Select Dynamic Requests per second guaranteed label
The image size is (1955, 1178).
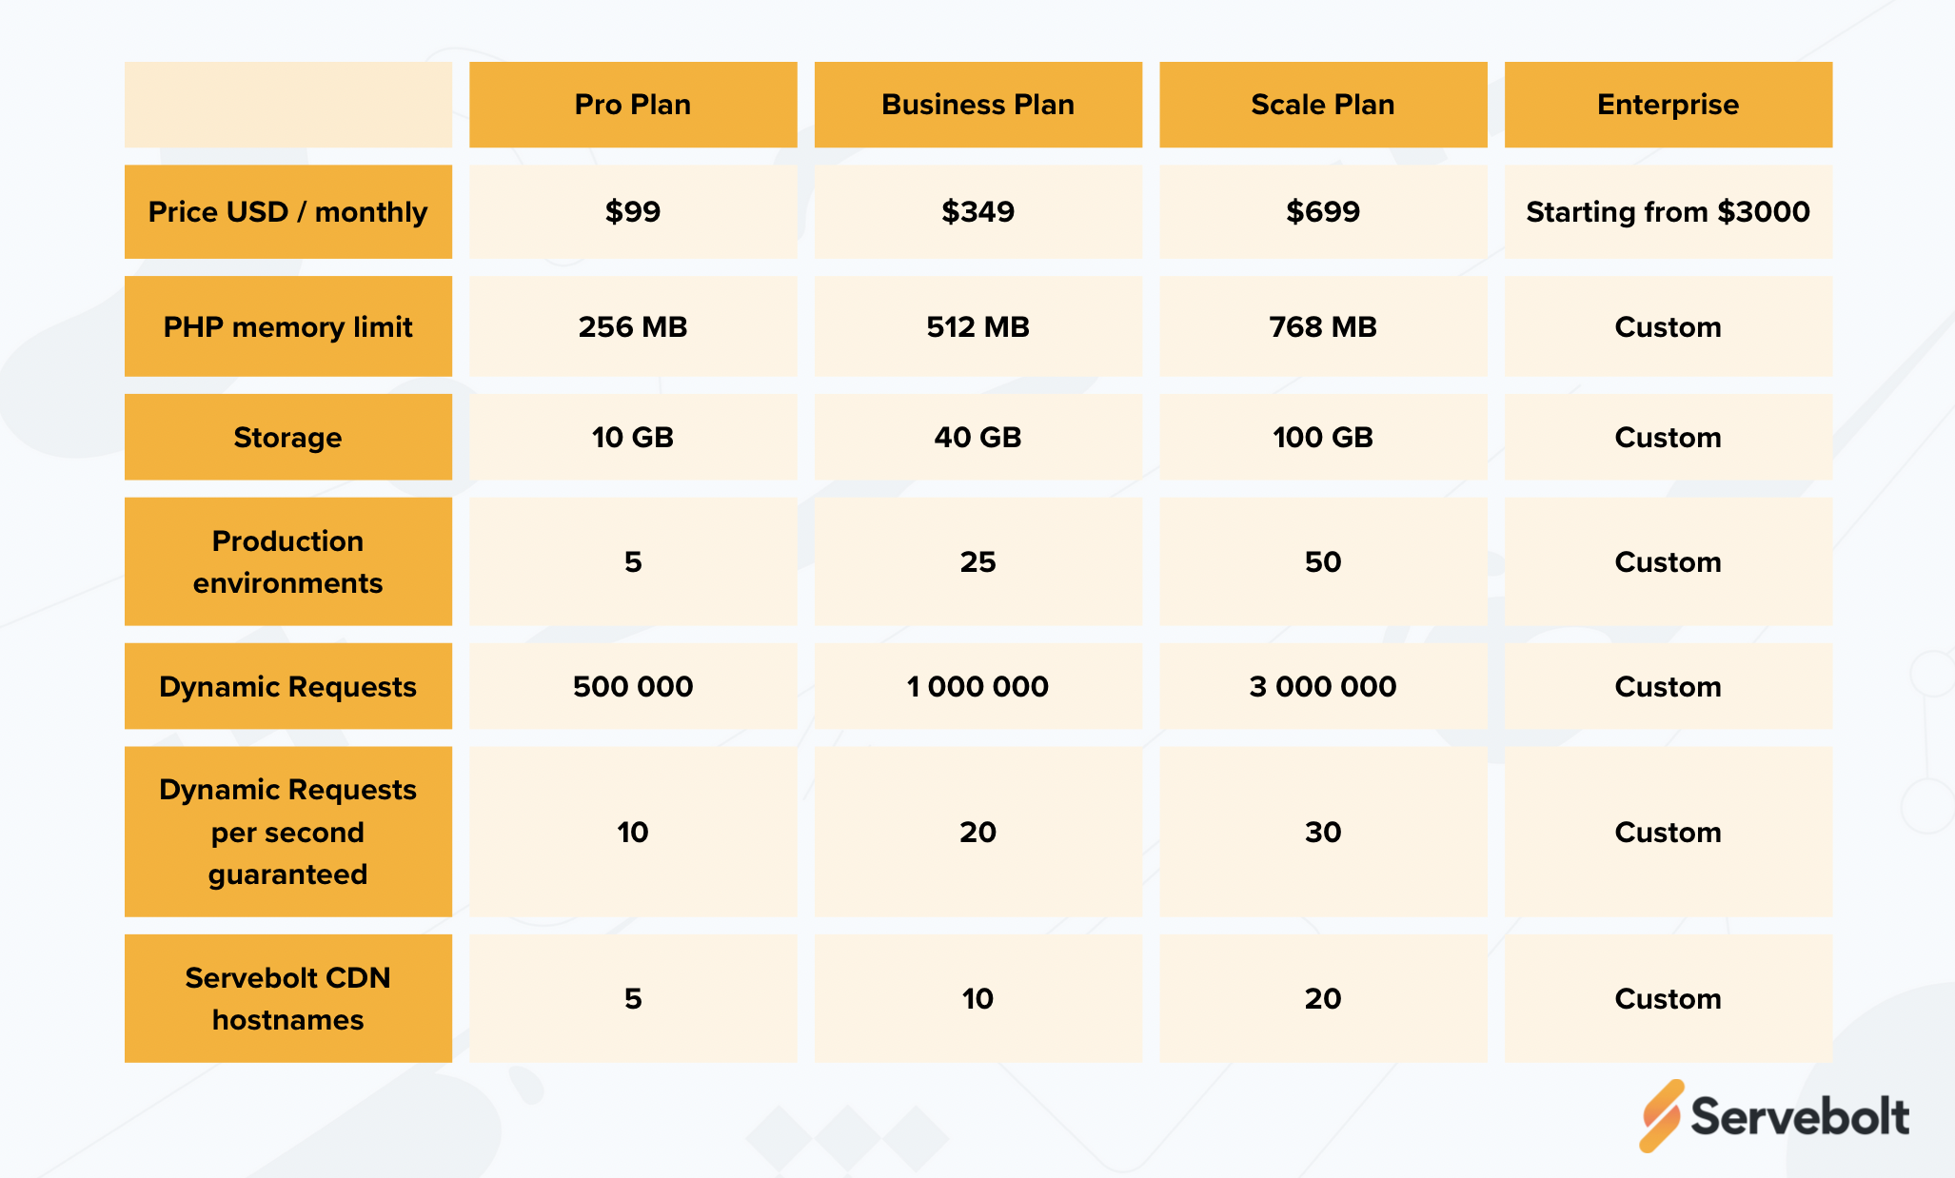click(x=288, y=832)
